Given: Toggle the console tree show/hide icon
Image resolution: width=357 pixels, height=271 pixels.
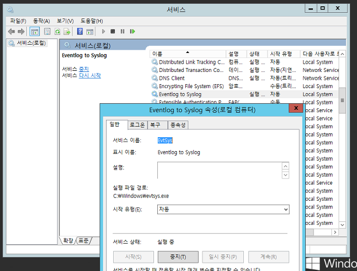Looking at the screenshot, I should [35, 31].
